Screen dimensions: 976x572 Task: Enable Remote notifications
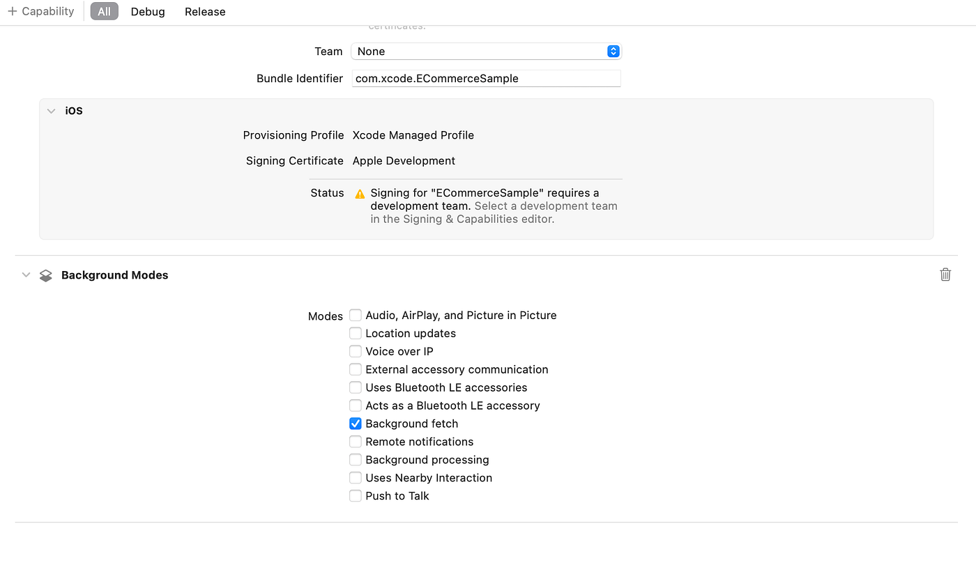(356, 441)
